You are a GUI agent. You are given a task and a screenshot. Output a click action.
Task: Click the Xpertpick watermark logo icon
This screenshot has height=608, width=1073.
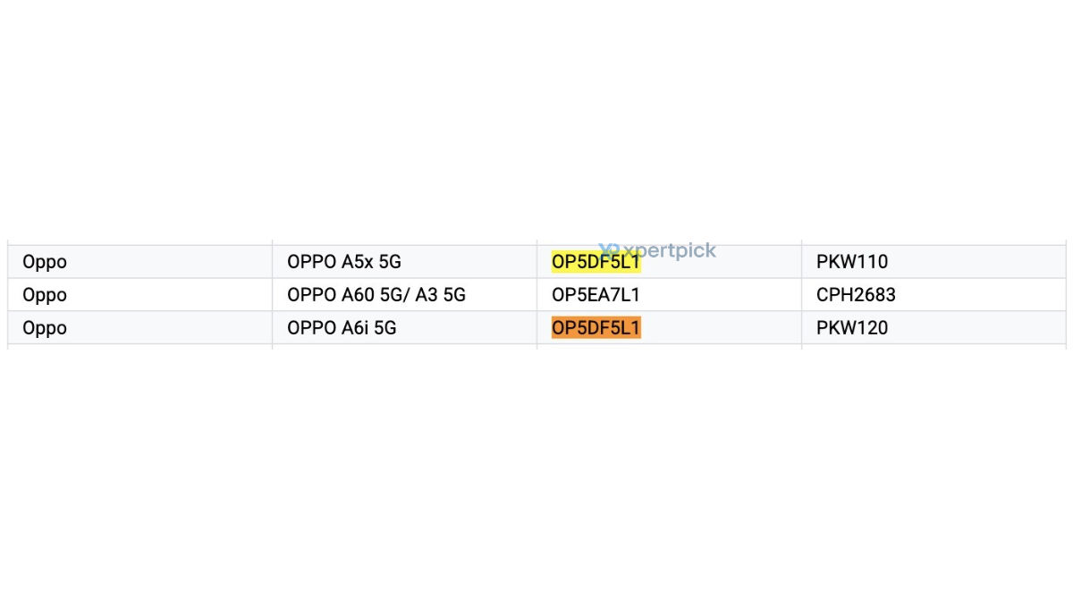click(x=609, y=250)
